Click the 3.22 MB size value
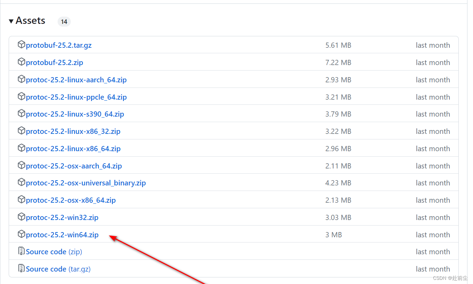Image resolution: width=473 pixels, height=284 pixels. click(338, 131)
